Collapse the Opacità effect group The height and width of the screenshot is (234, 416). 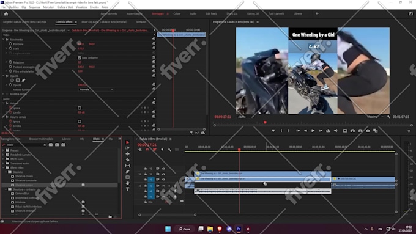4,76
